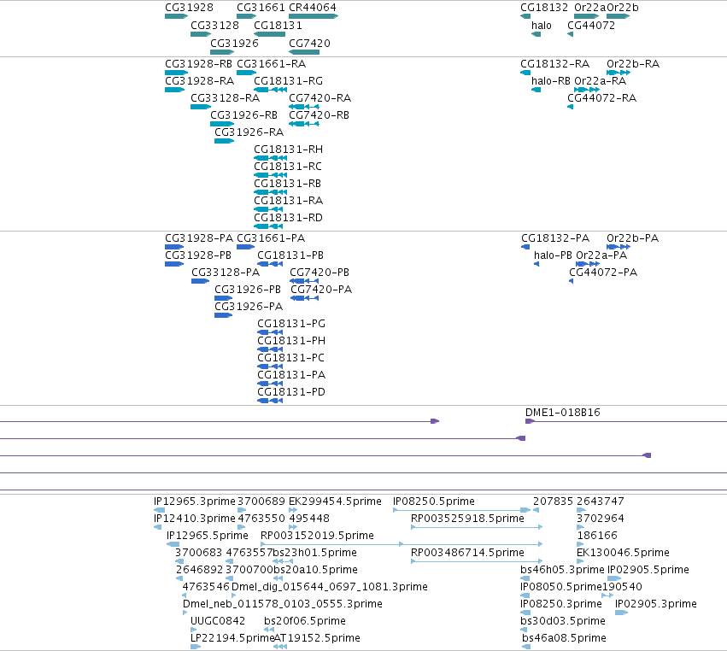Click the halo-RB transcript label
727x651 pixels.
pyautogui.click(x=551, y=80)
